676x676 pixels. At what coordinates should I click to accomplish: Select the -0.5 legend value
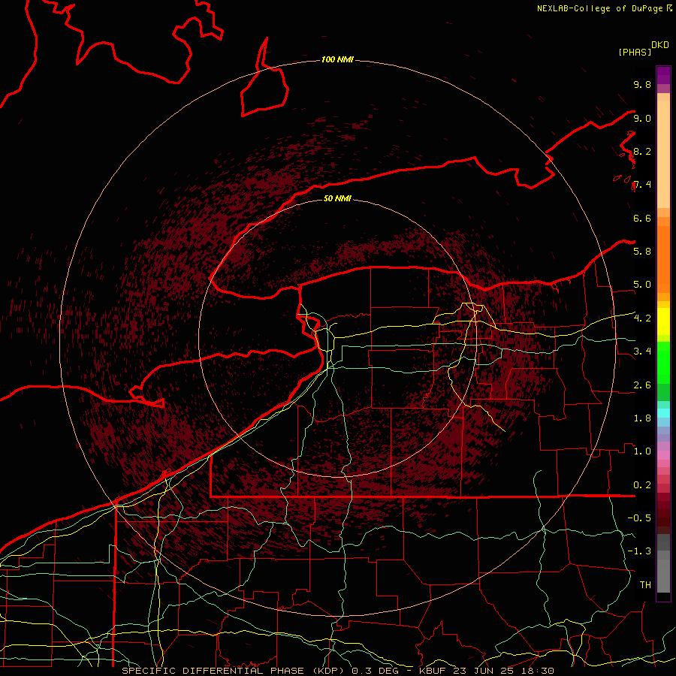(639, 518)
